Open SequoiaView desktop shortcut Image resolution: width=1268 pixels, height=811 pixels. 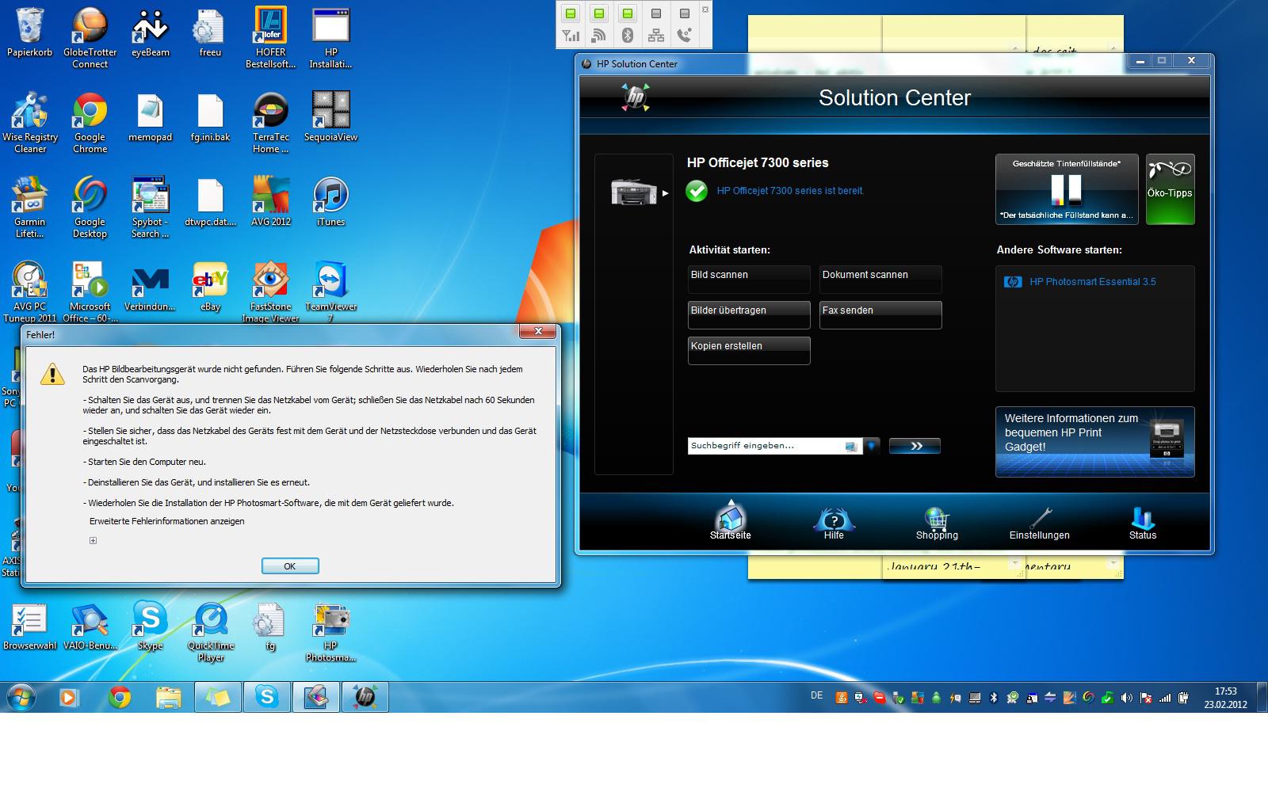(330, 116)
